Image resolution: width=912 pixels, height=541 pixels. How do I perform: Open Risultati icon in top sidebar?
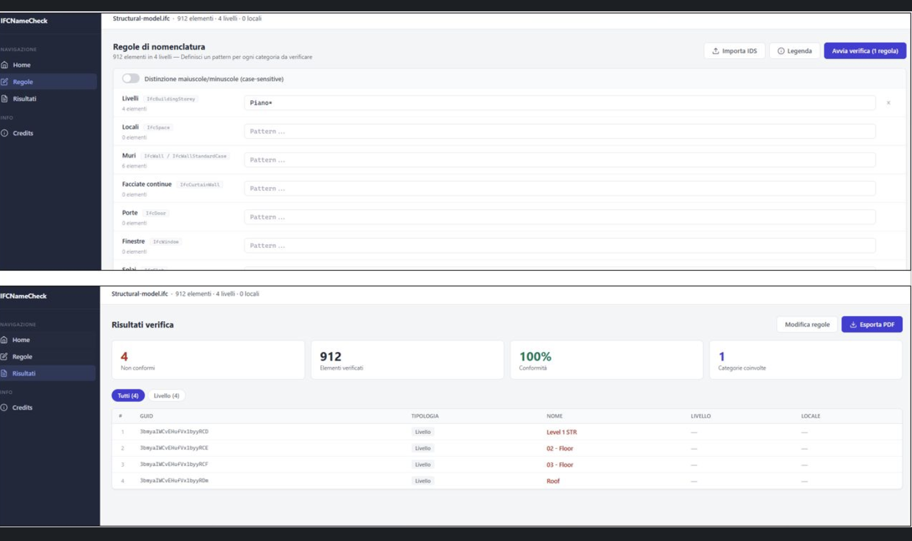(6, 98)
